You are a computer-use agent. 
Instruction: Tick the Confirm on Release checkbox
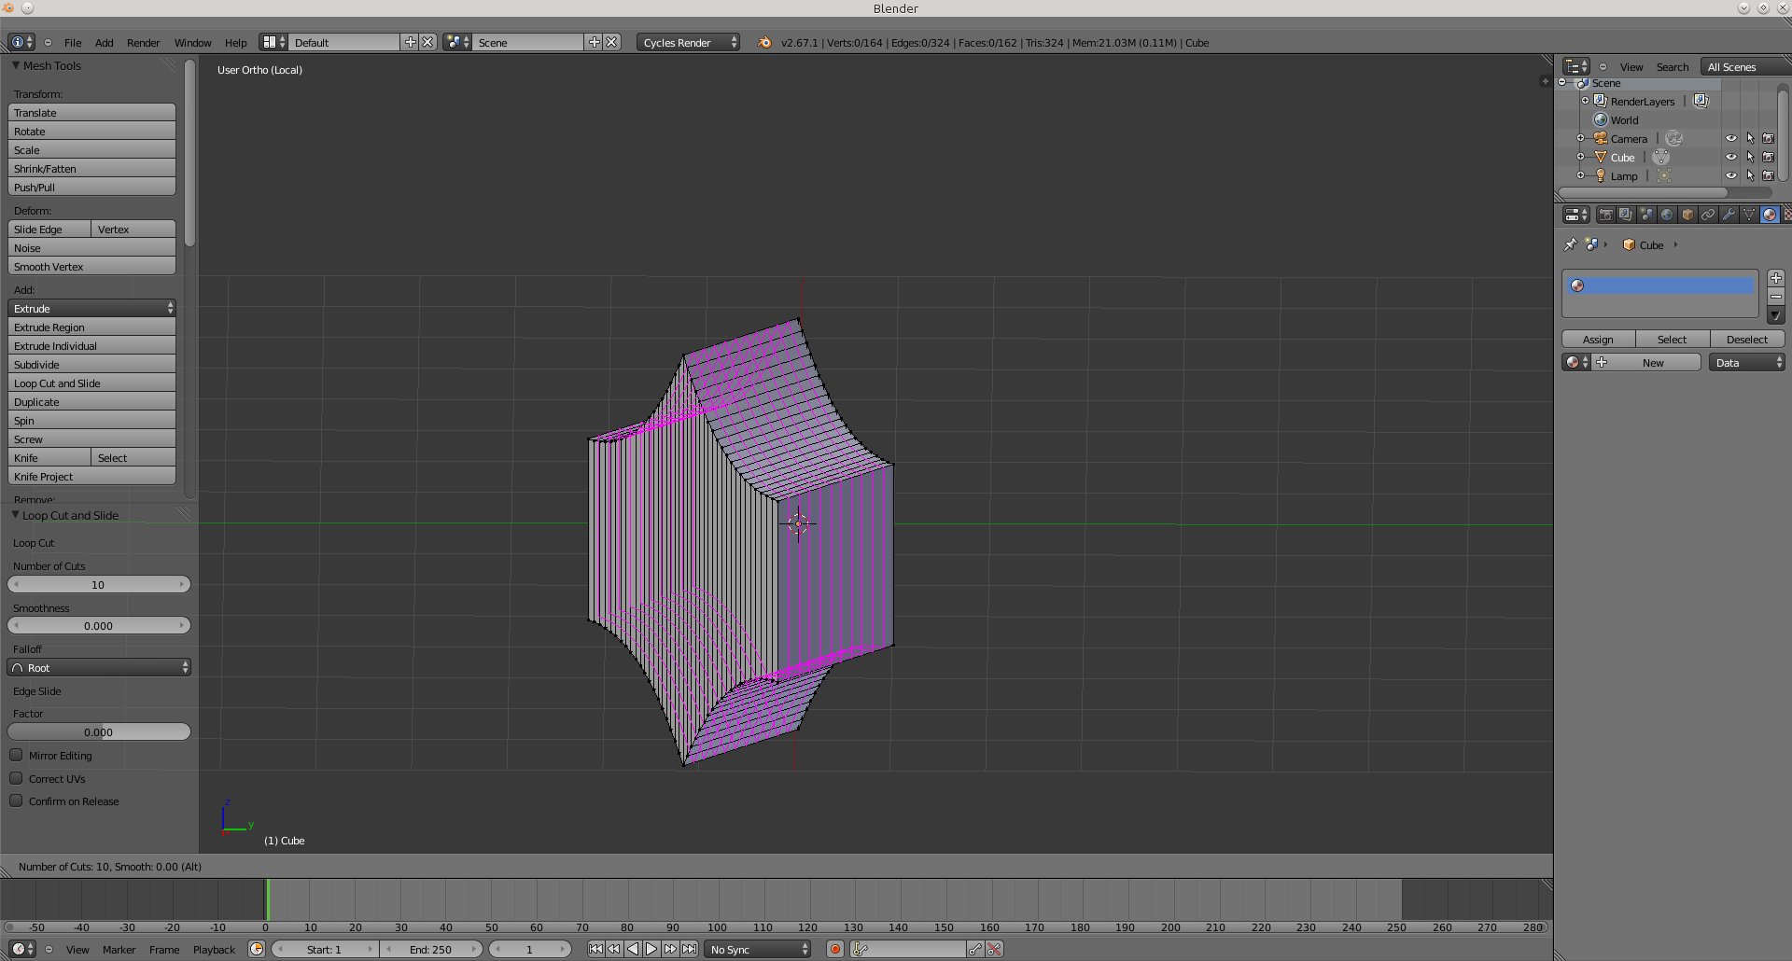[17, 801]
